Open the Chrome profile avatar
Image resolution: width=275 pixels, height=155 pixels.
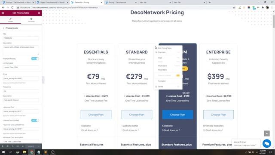coord(267,8)
